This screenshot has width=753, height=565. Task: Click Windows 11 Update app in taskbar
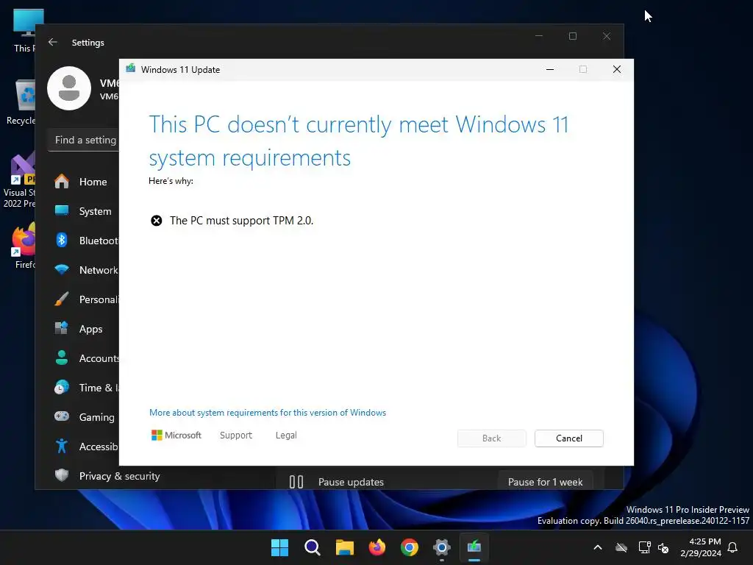[474, 547]
